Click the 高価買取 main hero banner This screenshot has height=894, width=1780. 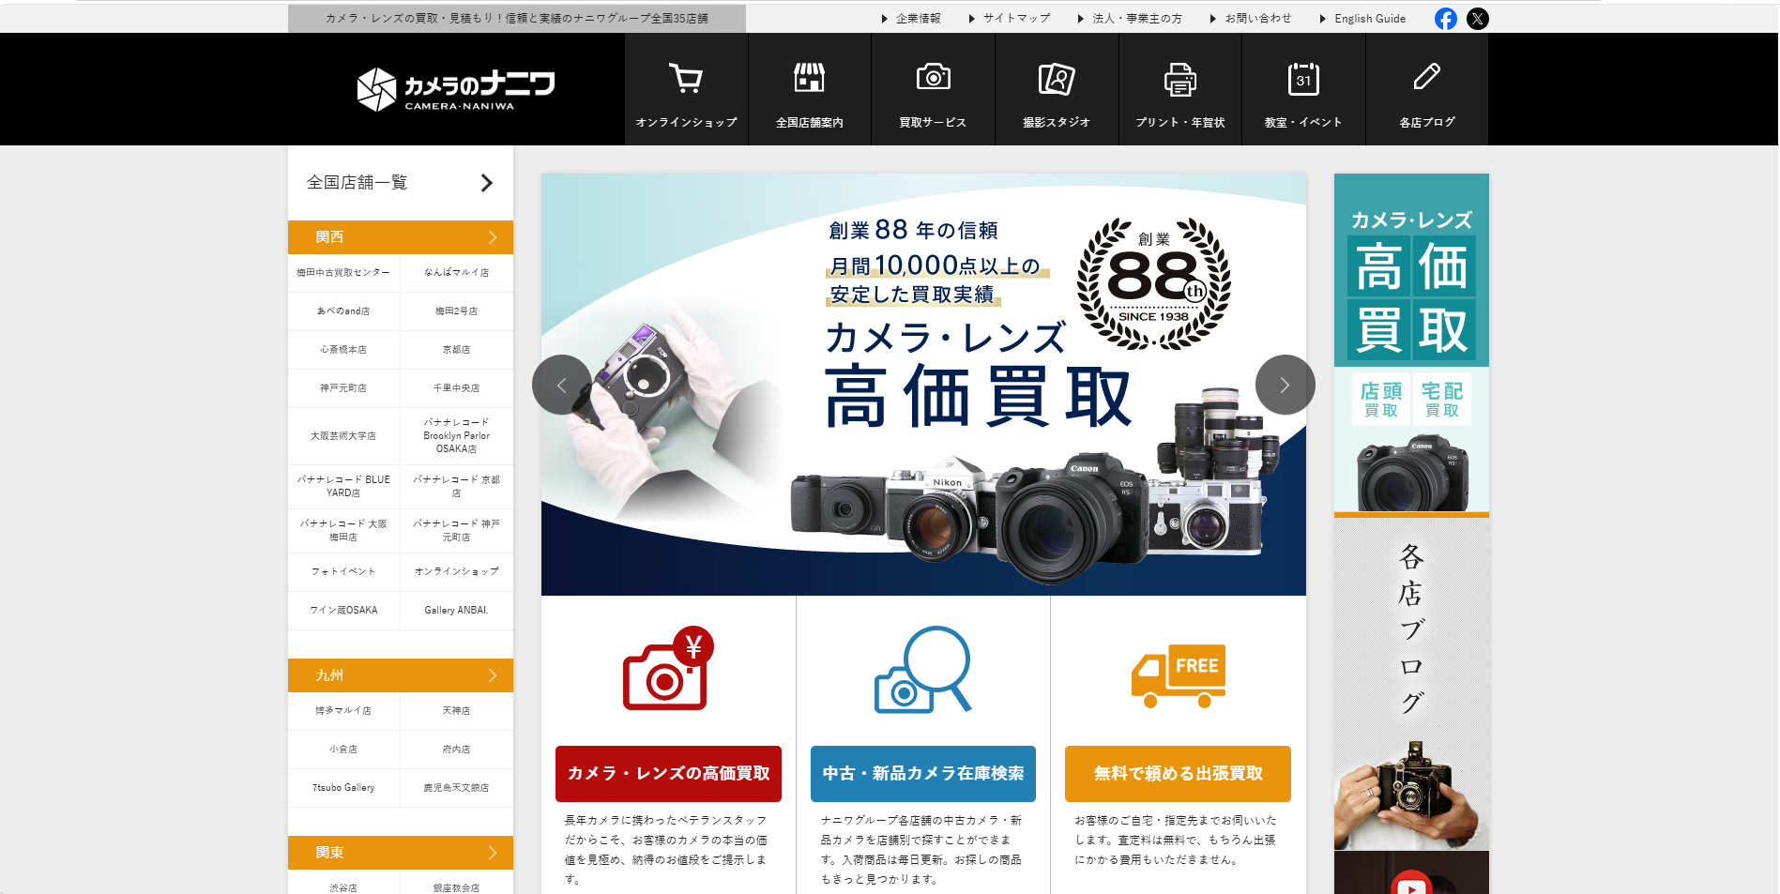923,385
